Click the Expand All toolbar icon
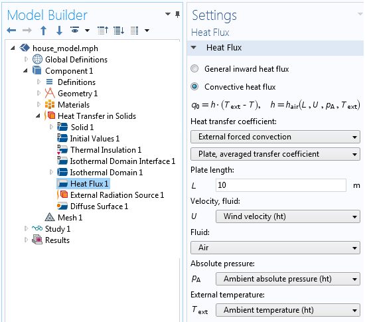Viewport: 365px width, 322px height. coord(119,31)
